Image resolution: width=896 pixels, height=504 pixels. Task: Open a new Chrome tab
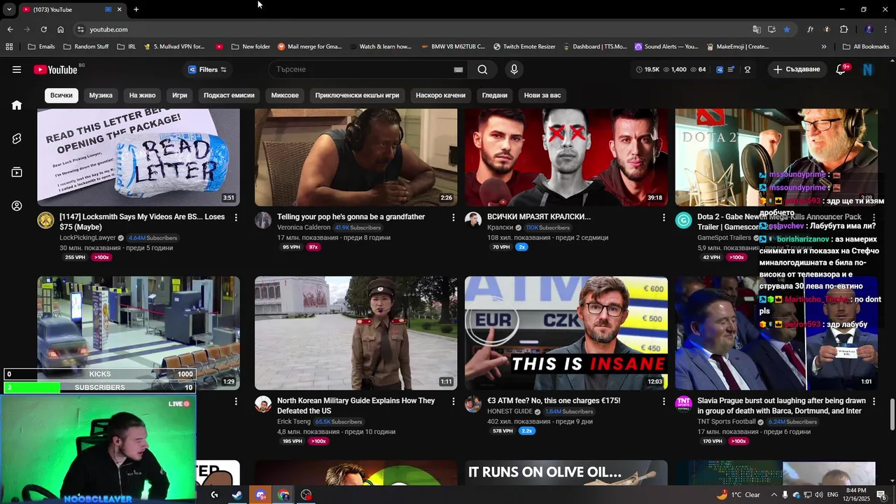point(136,9)
